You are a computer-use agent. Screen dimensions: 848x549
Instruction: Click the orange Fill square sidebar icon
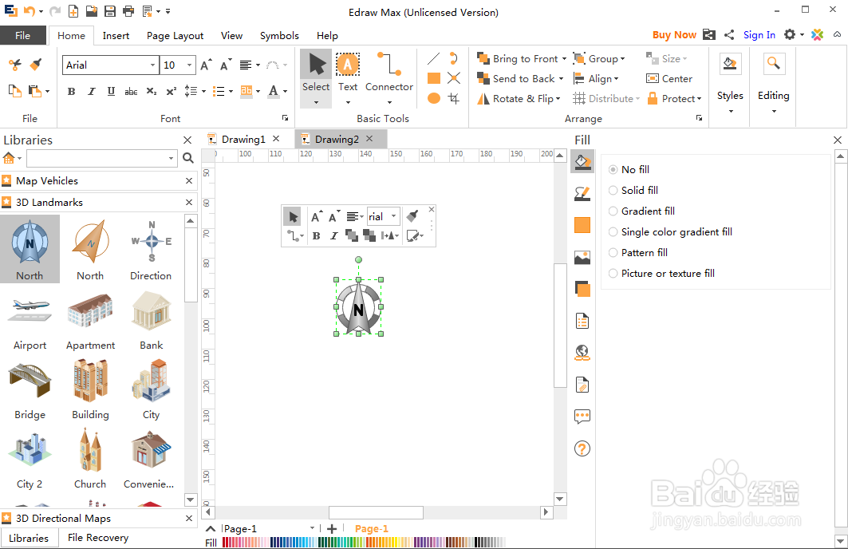coord(582,225)
